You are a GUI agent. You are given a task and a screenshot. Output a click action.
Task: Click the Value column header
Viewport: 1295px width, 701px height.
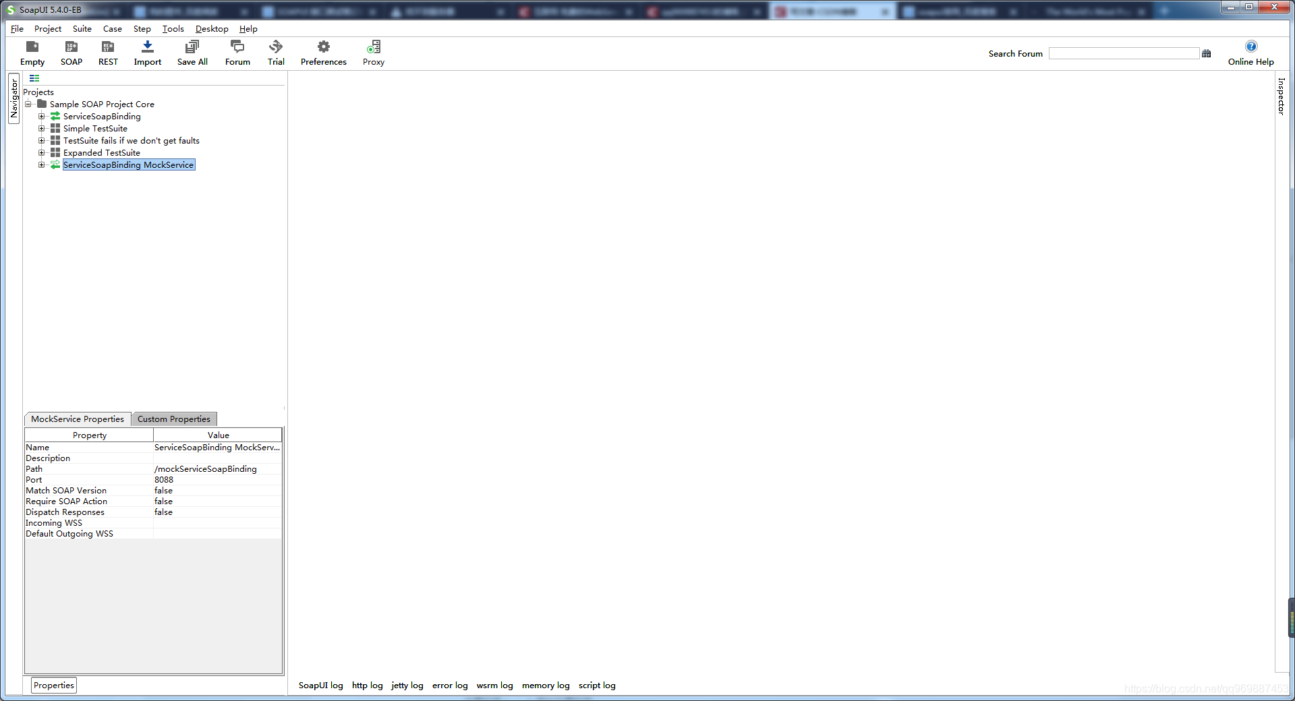click(218, 435)
